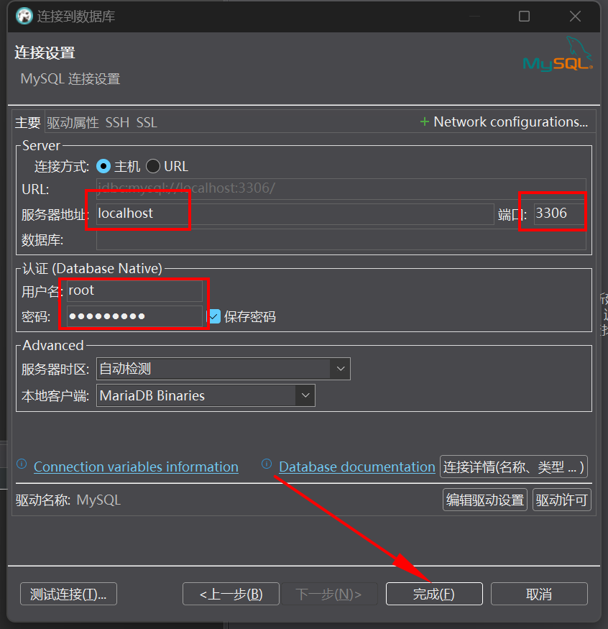Click the DBeaver icon in the title bar

pyautogui.click(x=24, y=16)
